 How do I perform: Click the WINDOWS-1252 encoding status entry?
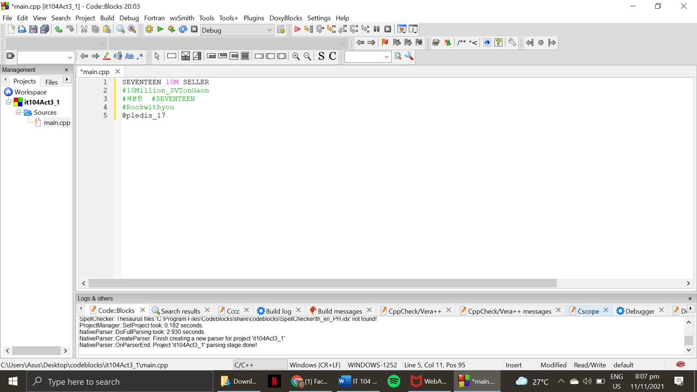coord(372,365)
